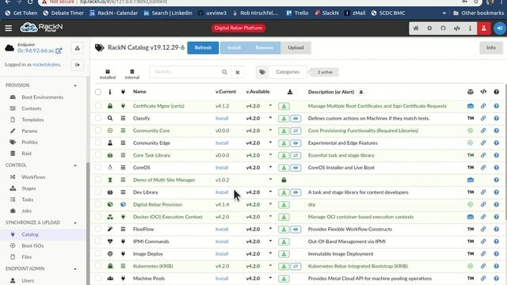Open the hamburger navigation menu
This screenshot has width=507, height=285.
pos(9,28)
